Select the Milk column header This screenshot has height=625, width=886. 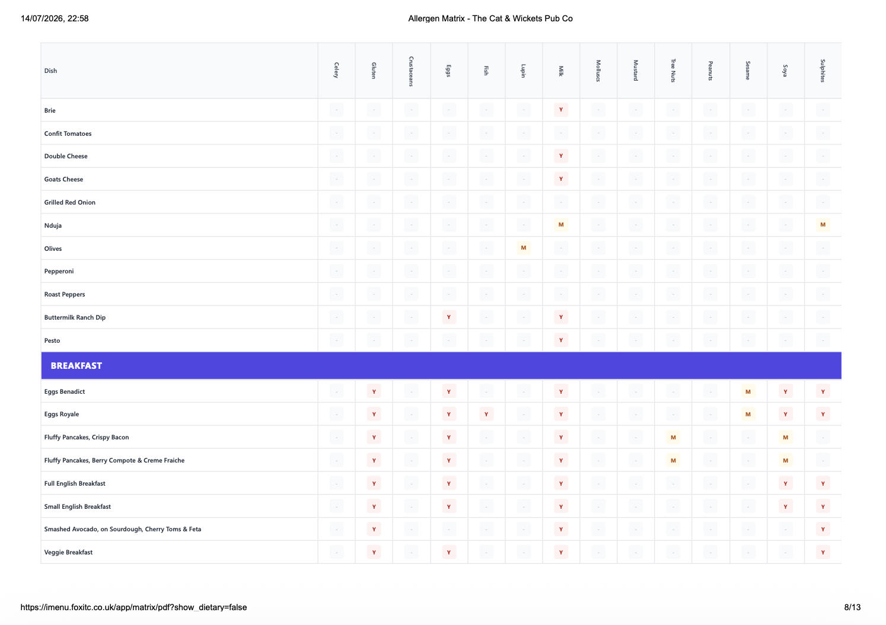coord(560,71)
